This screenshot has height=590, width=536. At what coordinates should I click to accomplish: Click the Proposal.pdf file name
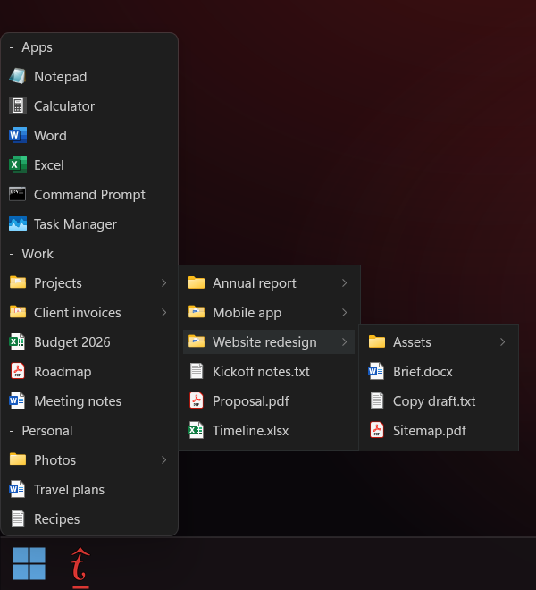[251, 401]
